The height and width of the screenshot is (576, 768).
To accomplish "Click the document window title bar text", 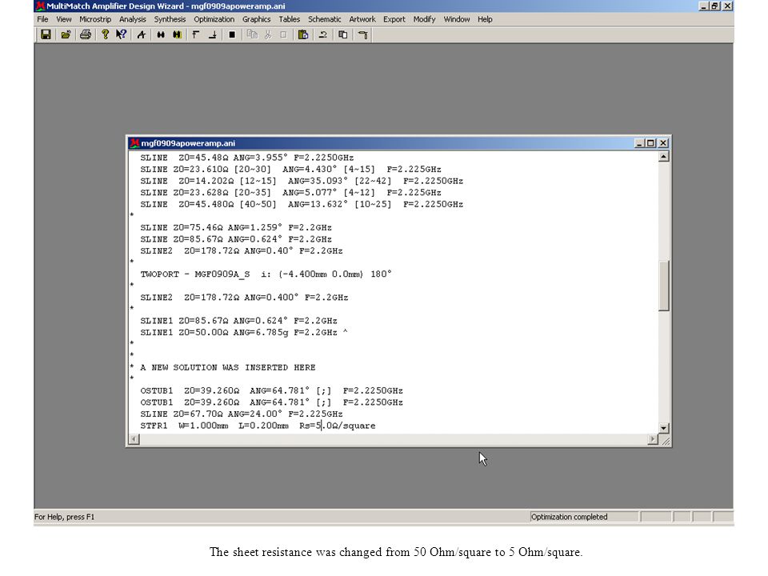I will (x=188, y=143).
